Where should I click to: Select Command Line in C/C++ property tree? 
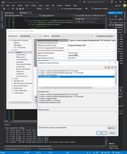click(22, 76)
